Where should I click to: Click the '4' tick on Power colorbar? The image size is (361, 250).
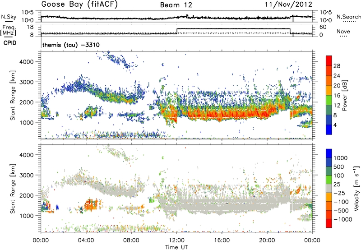(x=335, y=125)
